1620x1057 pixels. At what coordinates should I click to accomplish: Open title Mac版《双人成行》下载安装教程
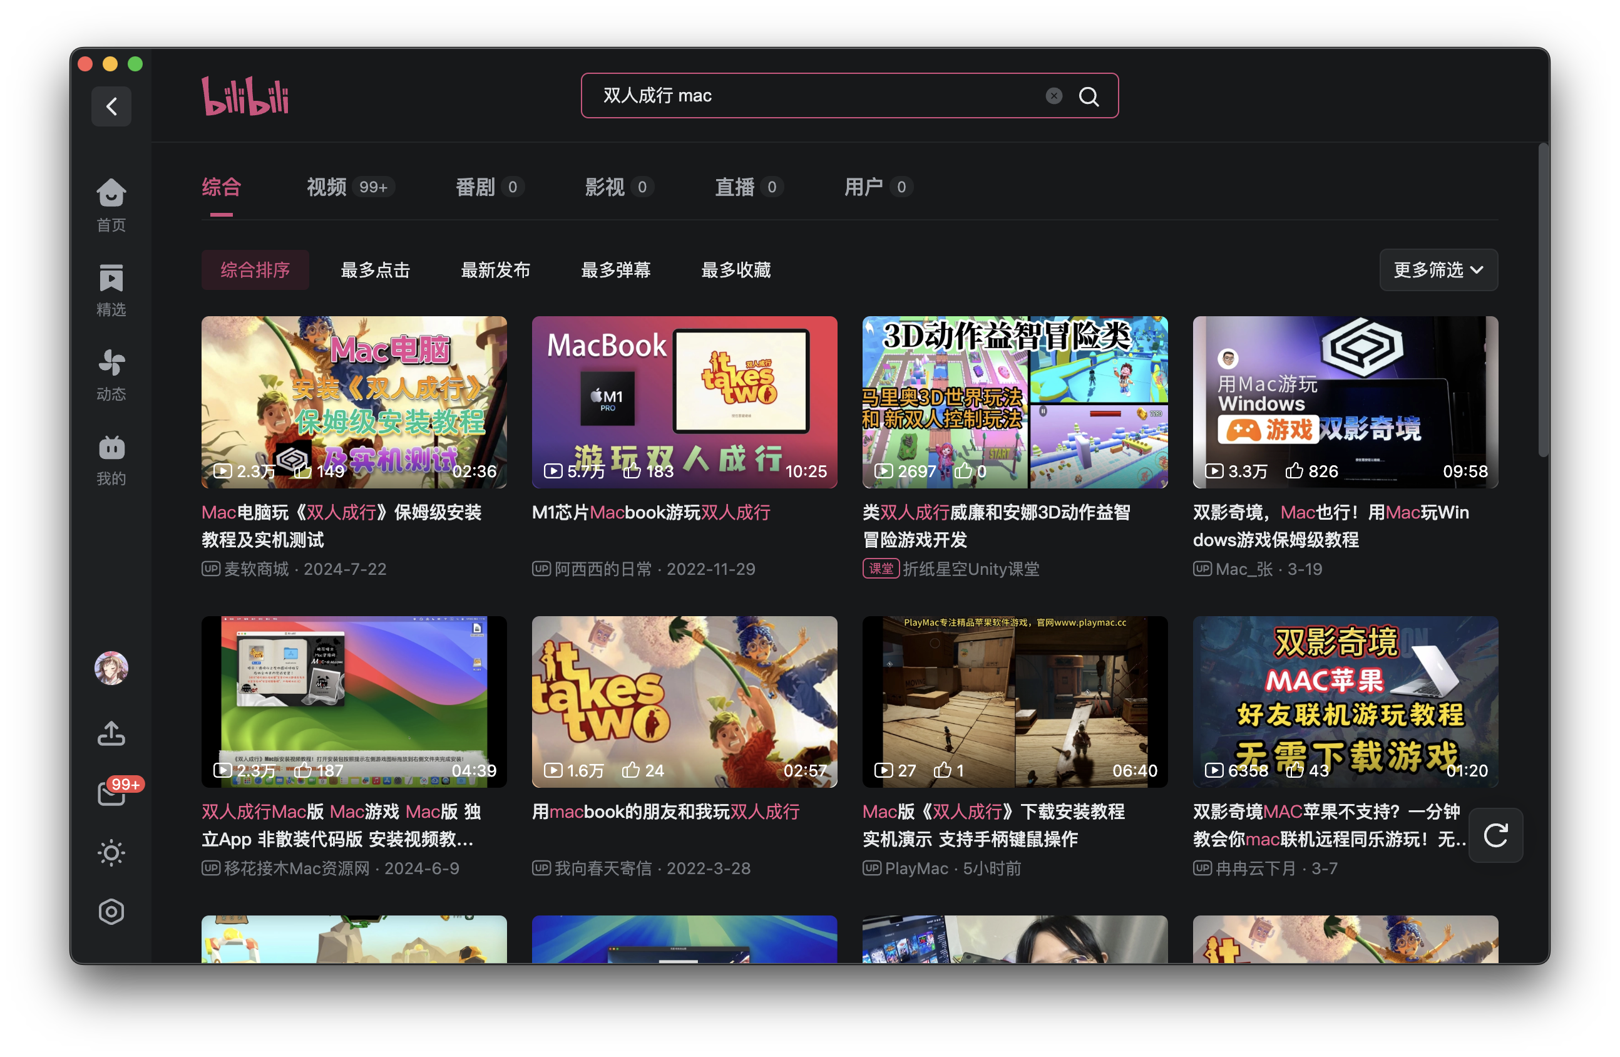click(x=994, y=825)
